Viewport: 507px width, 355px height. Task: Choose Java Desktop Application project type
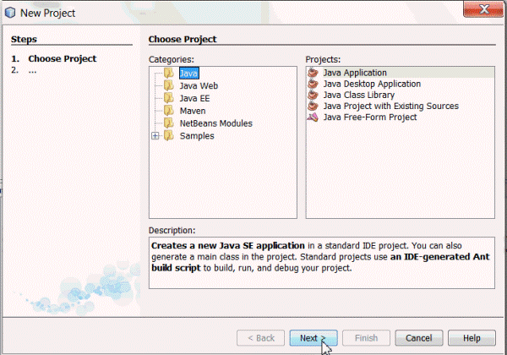tap(372, 84)
